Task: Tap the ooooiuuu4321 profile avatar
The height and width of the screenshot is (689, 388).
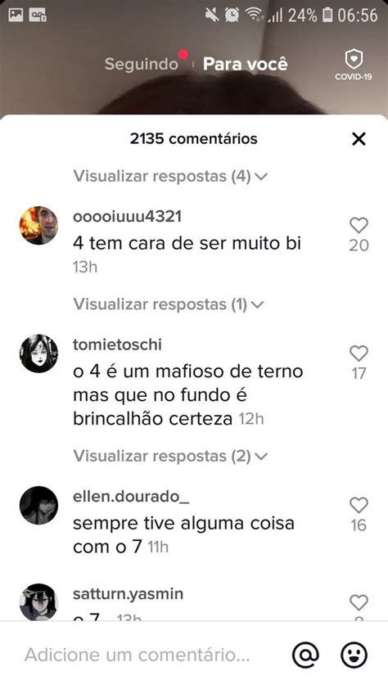Action: (38, 225)
